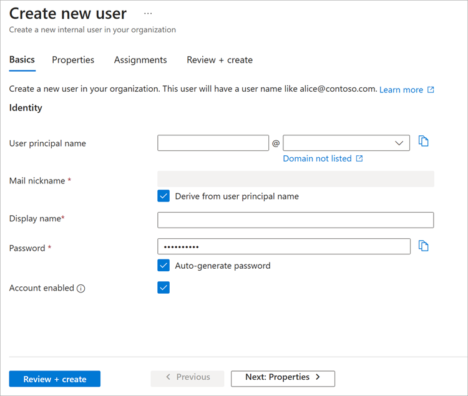Click the Domain not listed link
Image resolution: width=468 pixels, height=396 pixels.
tap(317, 158)
